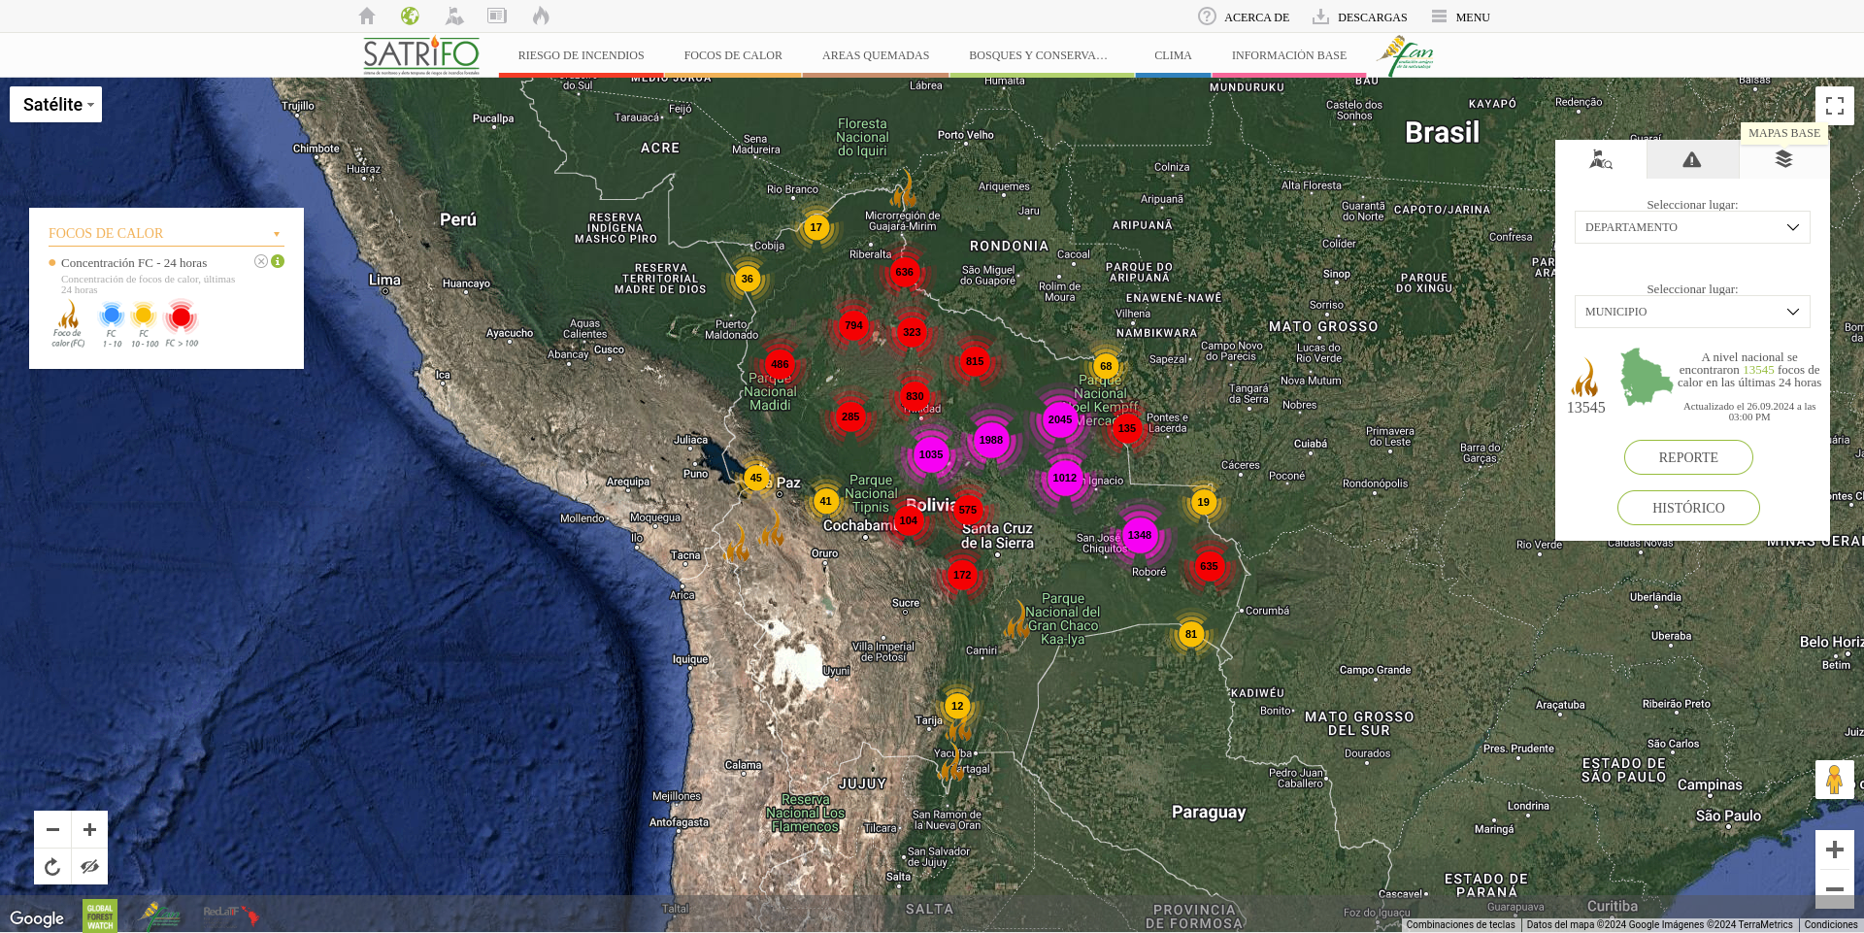Click the magenta 1988 hotspot cluster
The width and height of the screenshot is (1864, 933).
[x=990, y=440]
